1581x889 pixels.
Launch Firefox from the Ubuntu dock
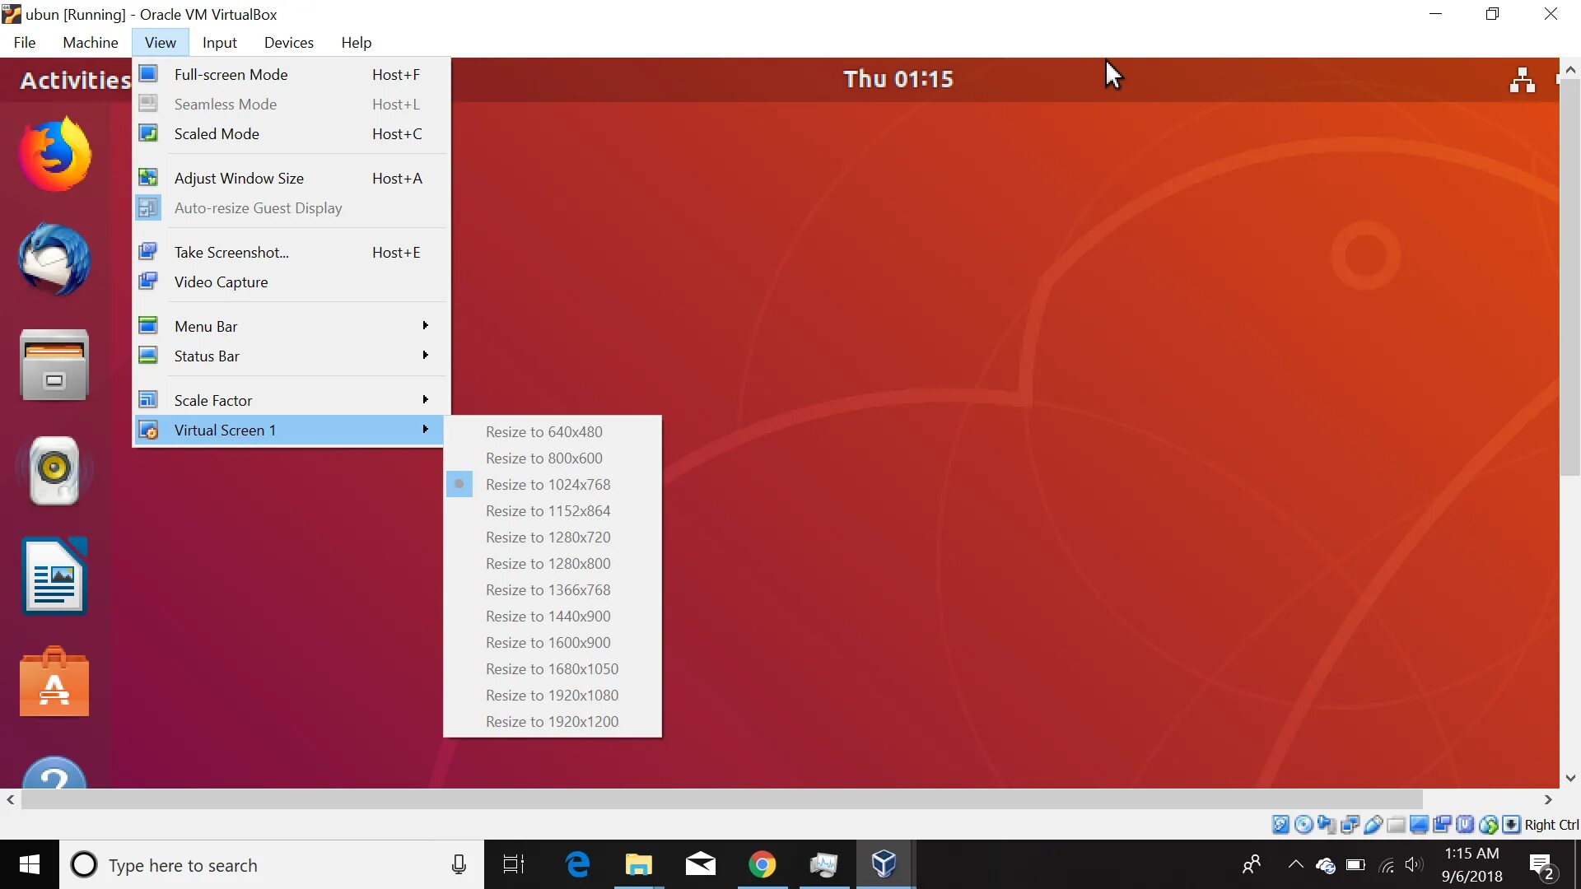[54, 155]
